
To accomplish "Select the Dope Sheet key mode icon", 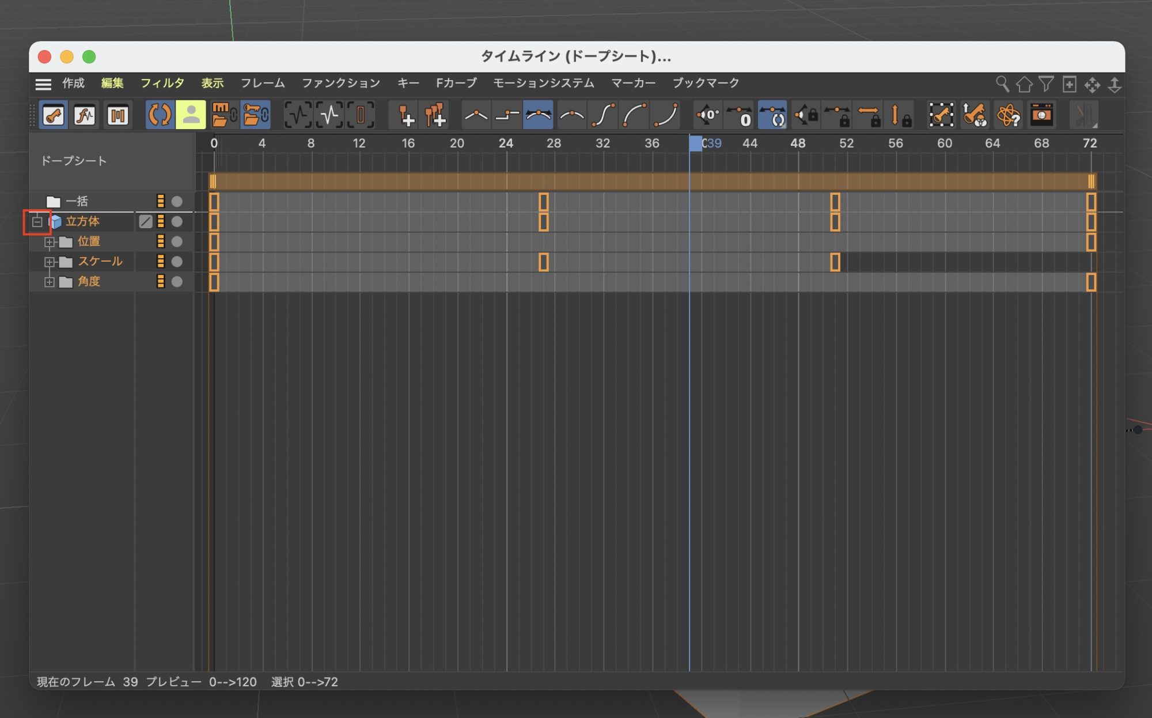I will 54,115.
